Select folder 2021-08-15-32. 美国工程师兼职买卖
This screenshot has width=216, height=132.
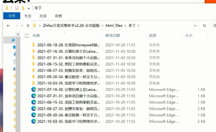[68, 64]
